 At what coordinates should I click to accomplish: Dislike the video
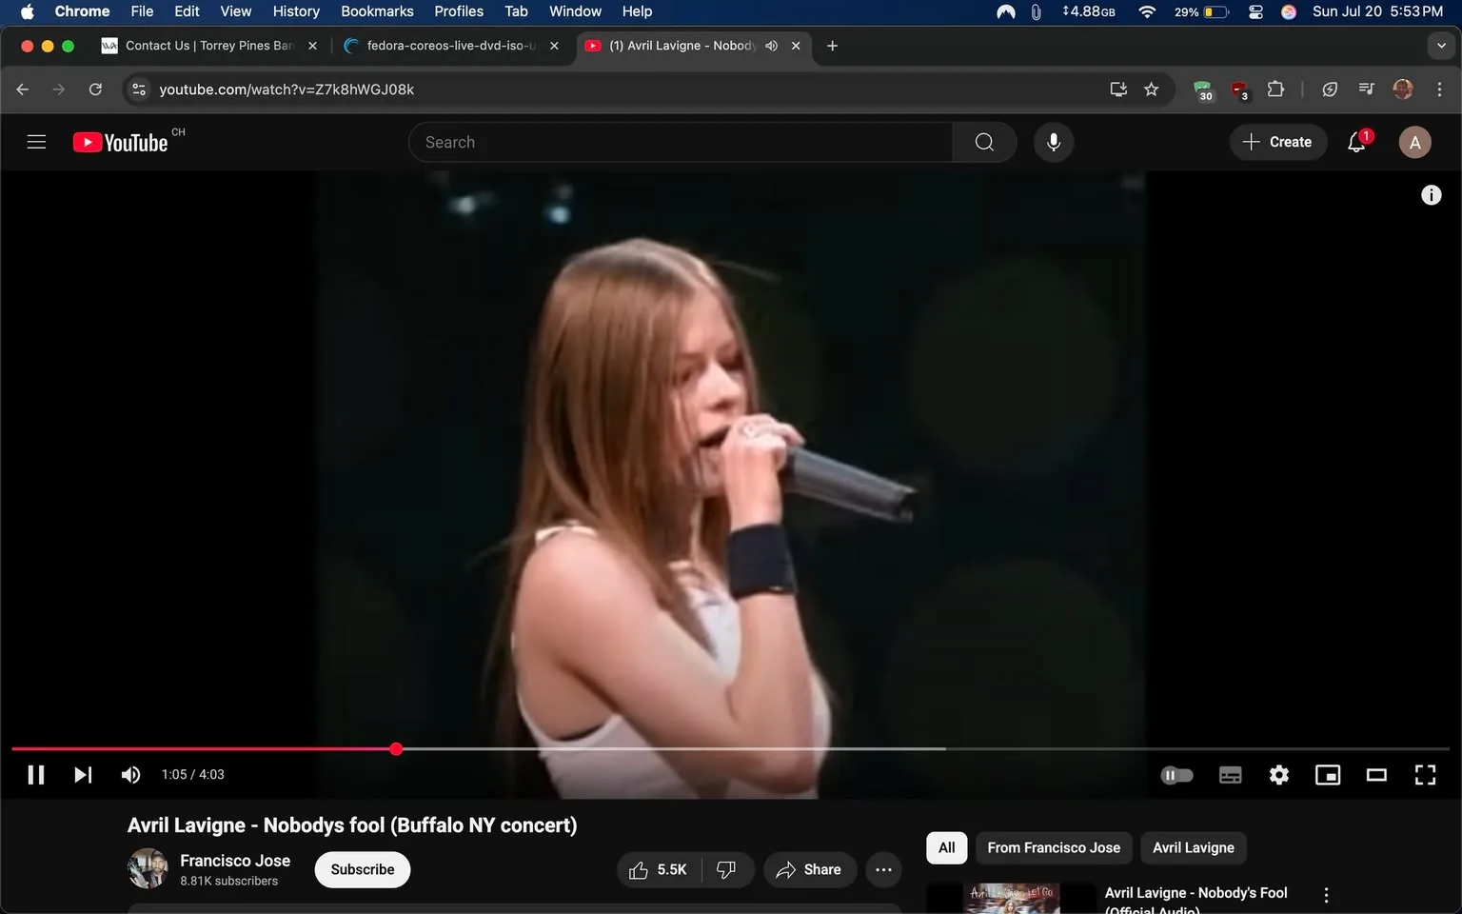pos(726,869)
